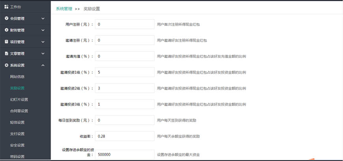
Task: Focus the 邀请投资1级 input field
Action: coord(125,72)
